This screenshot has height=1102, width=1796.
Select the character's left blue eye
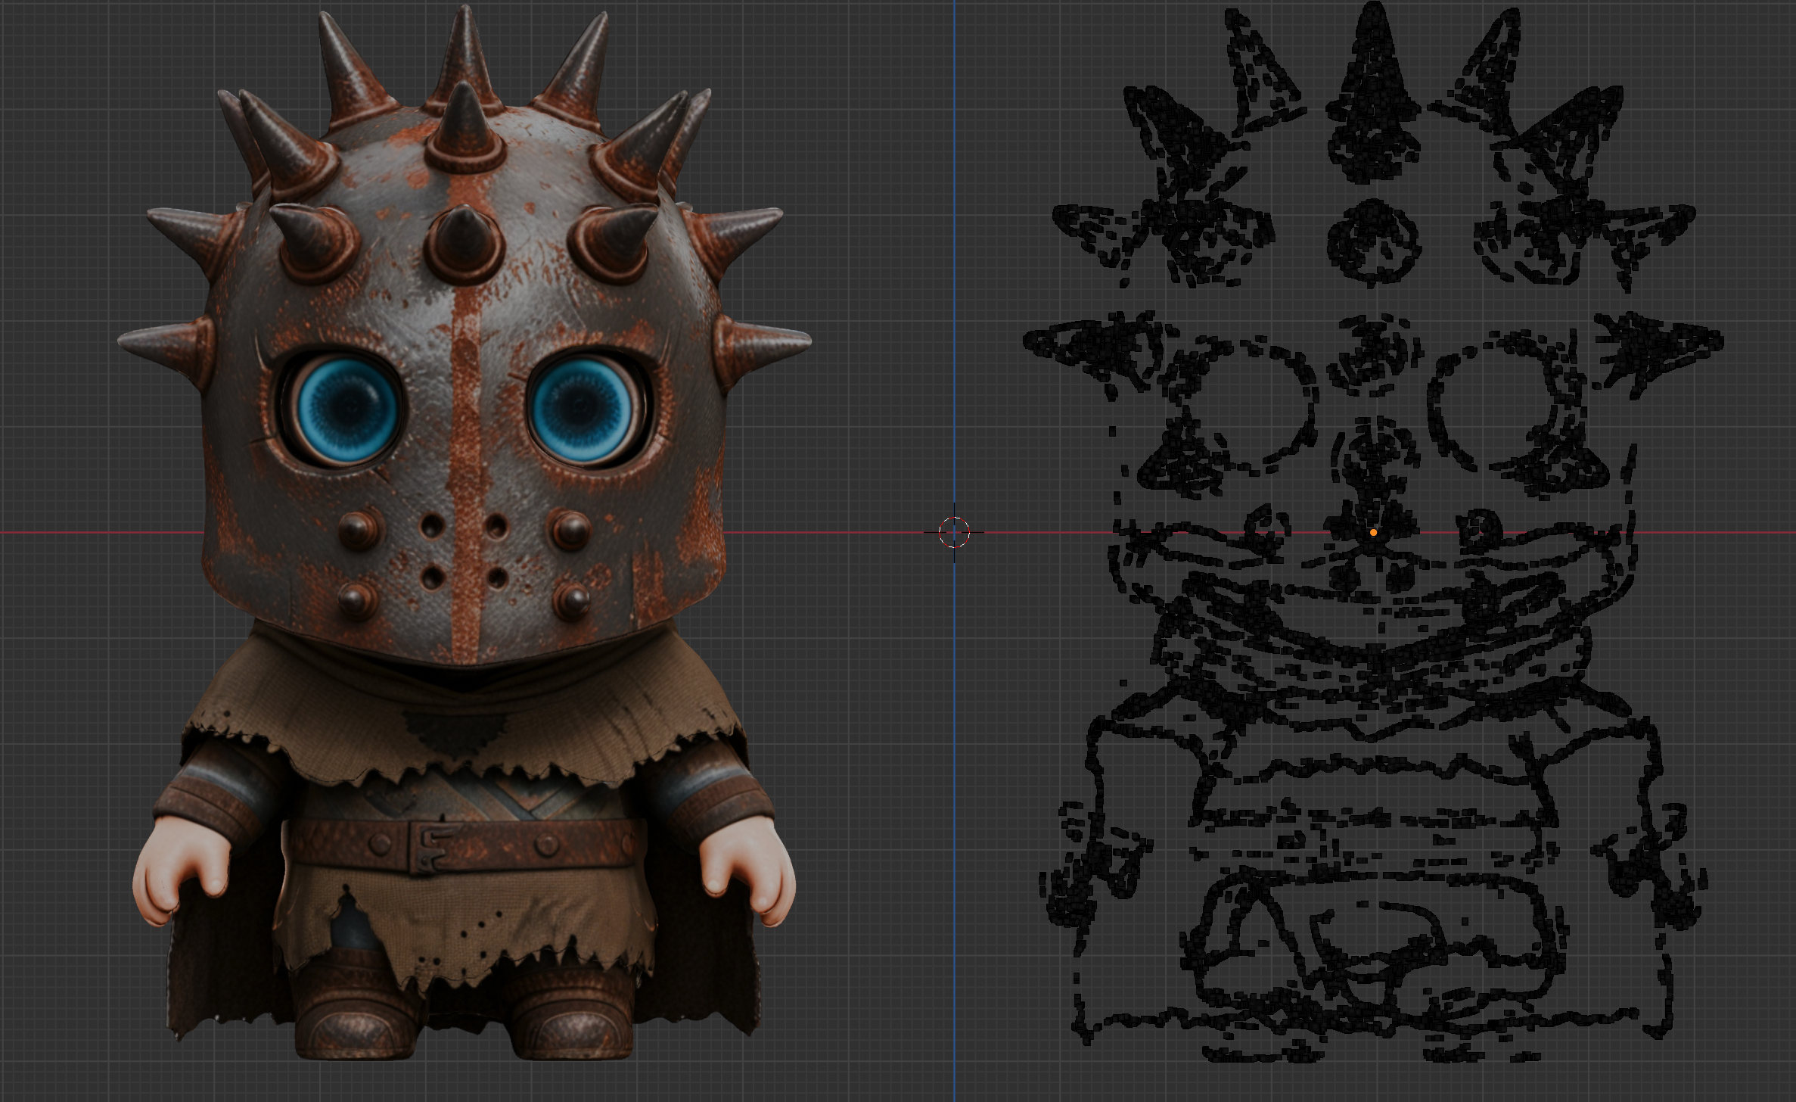pyautogui.click(x=349, y=409)
